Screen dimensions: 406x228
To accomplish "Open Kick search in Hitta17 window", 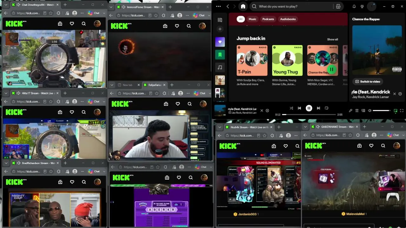I will pyautogui.click(x=84, y=112).
